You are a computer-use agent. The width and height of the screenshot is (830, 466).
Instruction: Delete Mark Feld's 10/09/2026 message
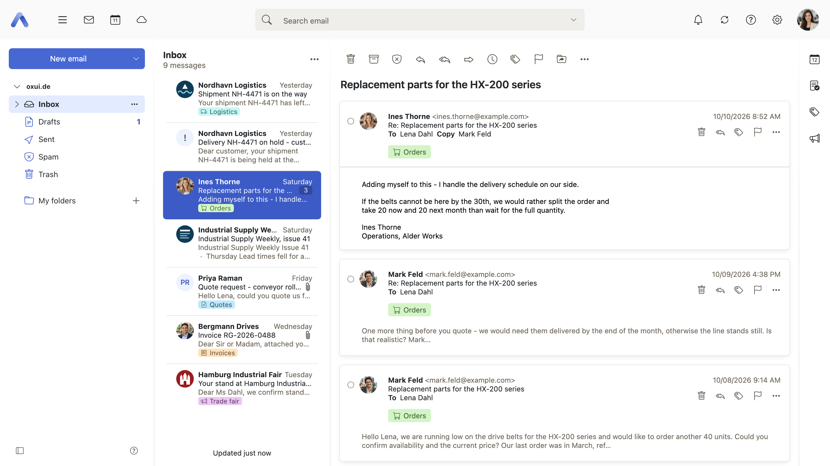point(702,290)
